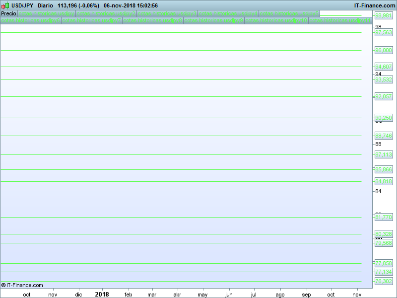
Task: Select the 94,607 green level tag
Action: coord(384,67)
